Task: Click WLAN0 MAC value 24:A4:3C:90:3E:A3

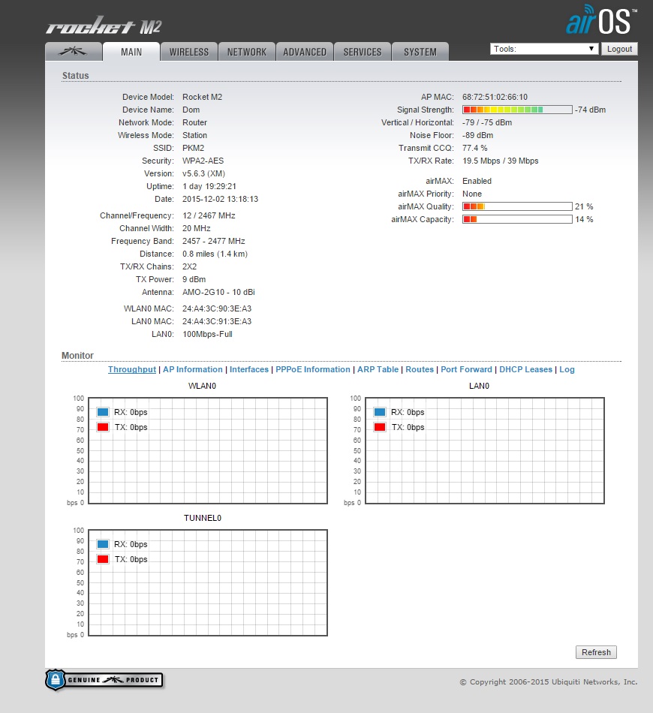Action: tap(217, 308)
